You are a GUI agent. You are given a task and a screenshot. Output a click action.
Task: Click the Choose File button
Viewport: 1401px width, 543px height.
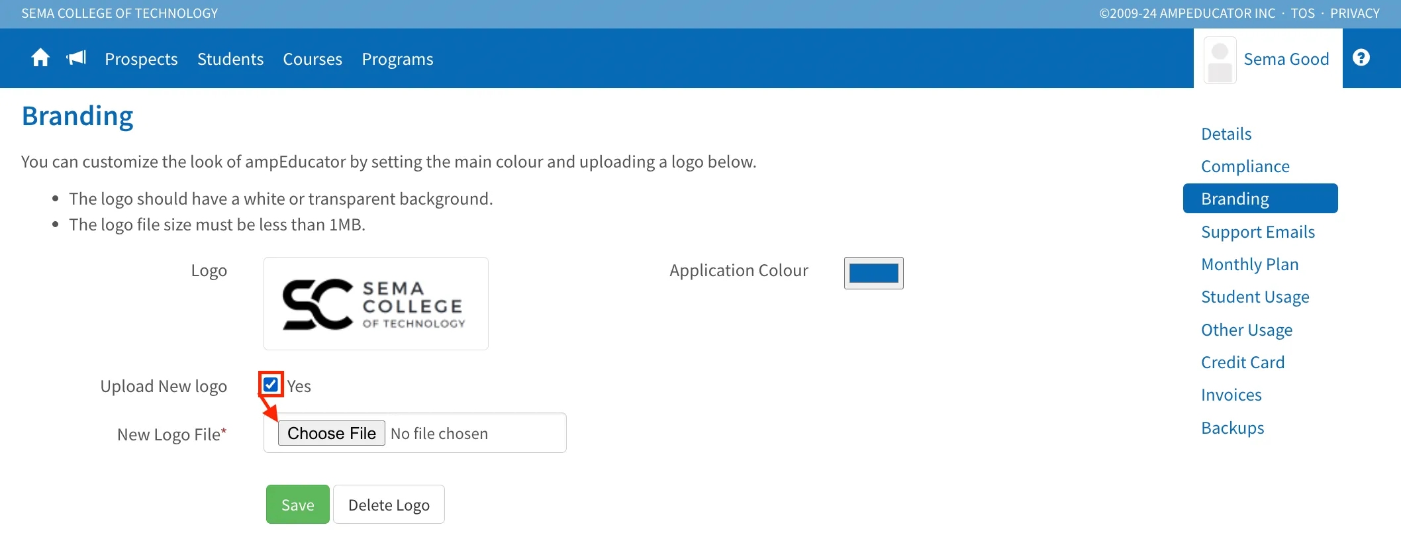pos(332,433)
